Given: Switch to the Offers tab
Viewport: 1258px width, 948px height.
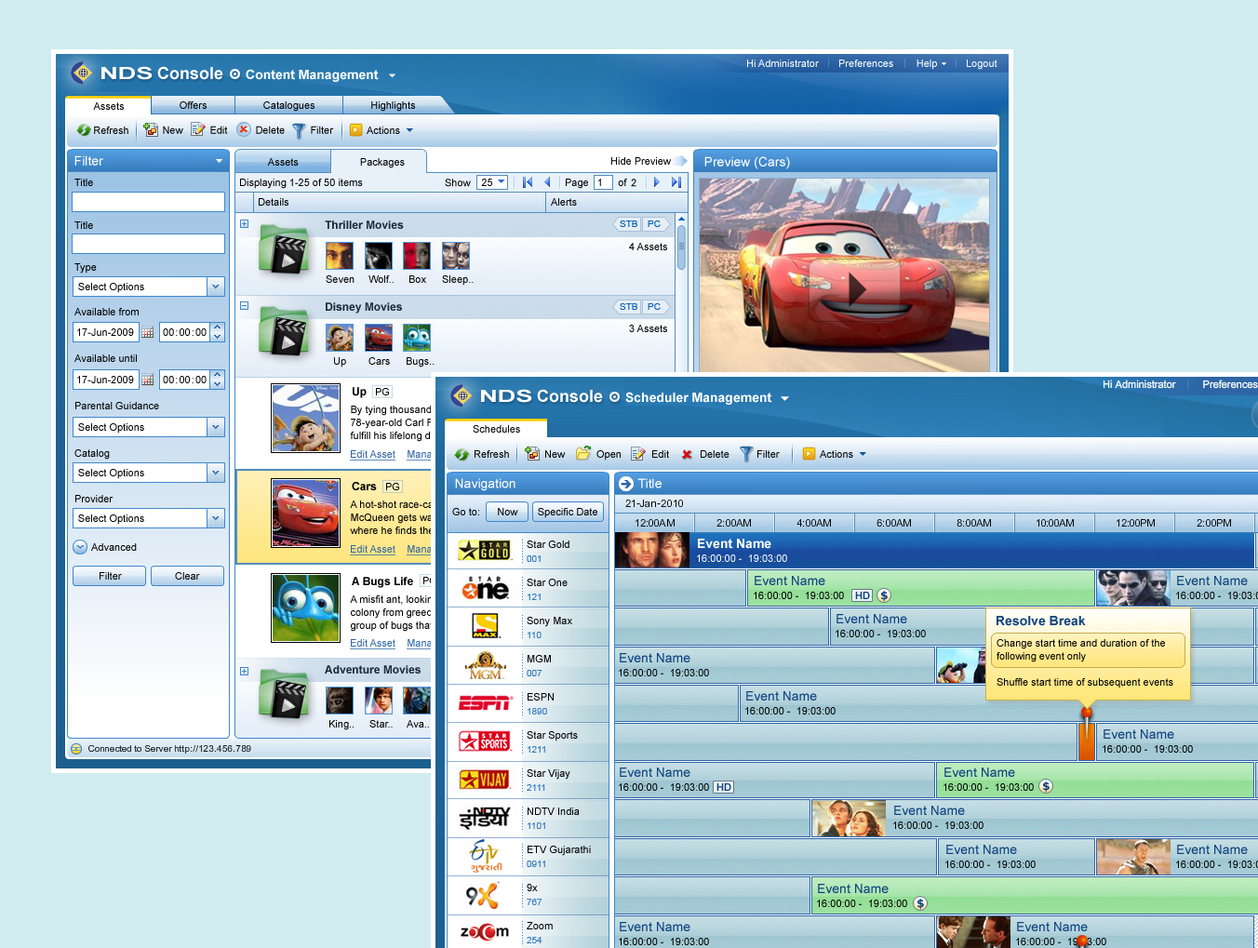Looking at the screenshot, I should coord(194,105).
